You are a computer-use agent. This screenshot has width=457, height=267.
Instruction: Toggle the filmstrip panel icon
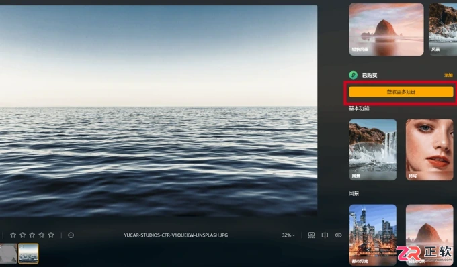(x=311, y=235)
